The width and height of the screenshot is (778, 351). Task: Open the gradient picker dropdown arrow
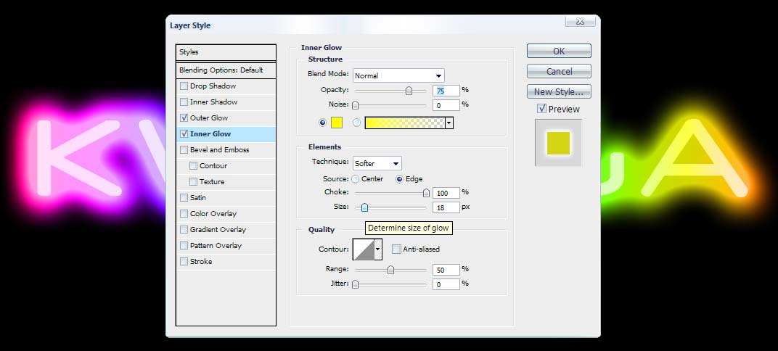pos(449,123)
